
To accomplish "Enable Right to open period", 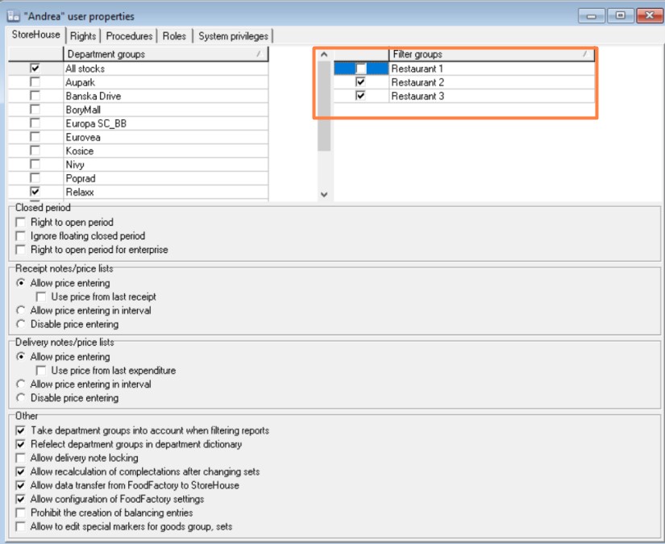I will (x=21, y=222).
